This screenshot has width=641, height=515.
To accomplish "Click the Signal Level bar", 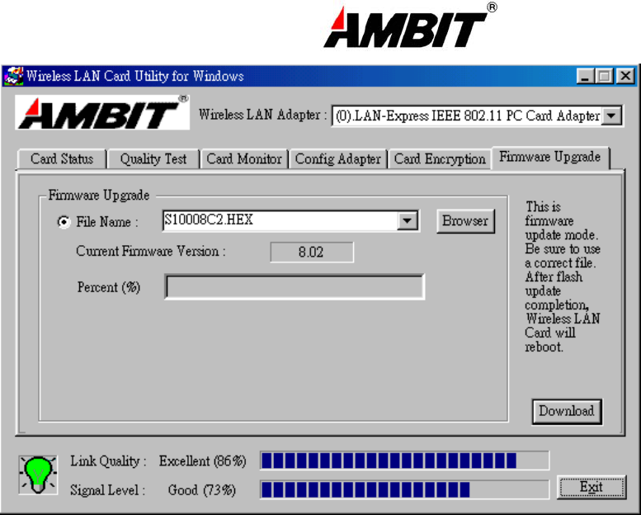I will click(x=404, y=489).
